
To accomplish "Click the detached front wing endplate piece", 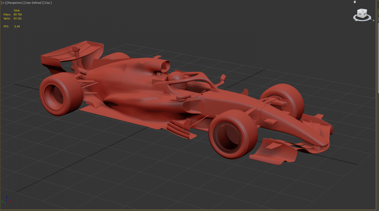I will click(x=273, y=151).
